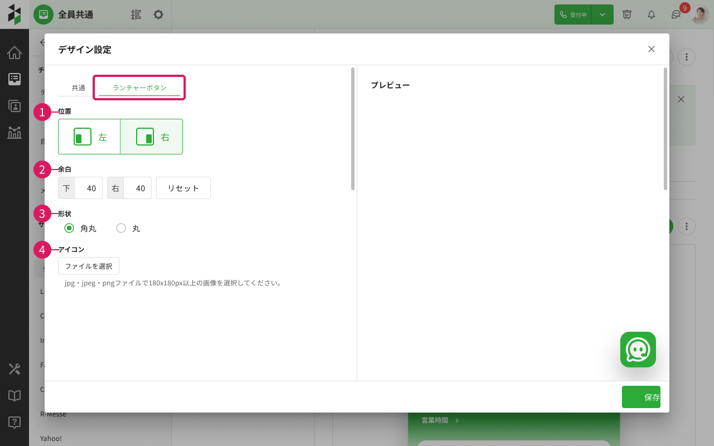Image resolution: width=714 pixels, height=446 pixels.
Task: Click the リセット button
Action: click(x=184, y=188)
